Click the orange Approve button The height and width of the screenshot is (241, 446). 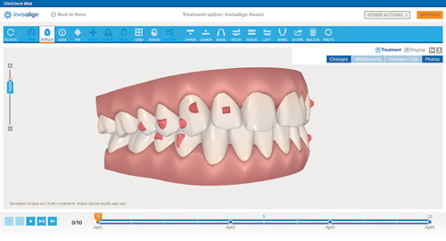coord(429,15)
